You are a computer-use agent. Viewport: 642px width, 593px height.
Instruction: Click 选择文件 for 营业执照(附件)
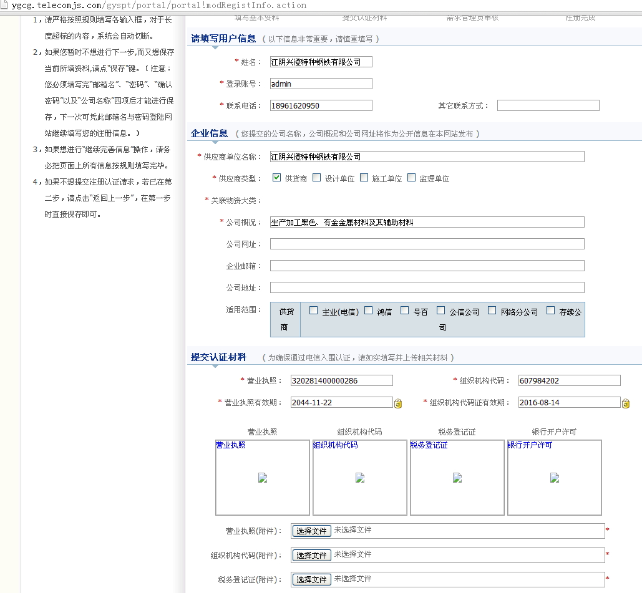[311, 531]
